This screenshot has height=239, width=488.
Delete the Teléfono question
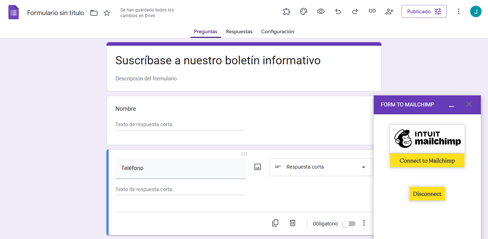(293, 223)
